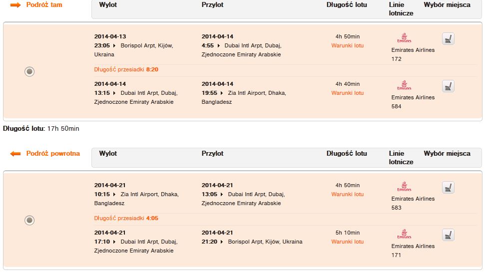Click the 23:05 departure arrow for Borispol
This screenshot has height=273, width=485.
[x=114, y=45]
